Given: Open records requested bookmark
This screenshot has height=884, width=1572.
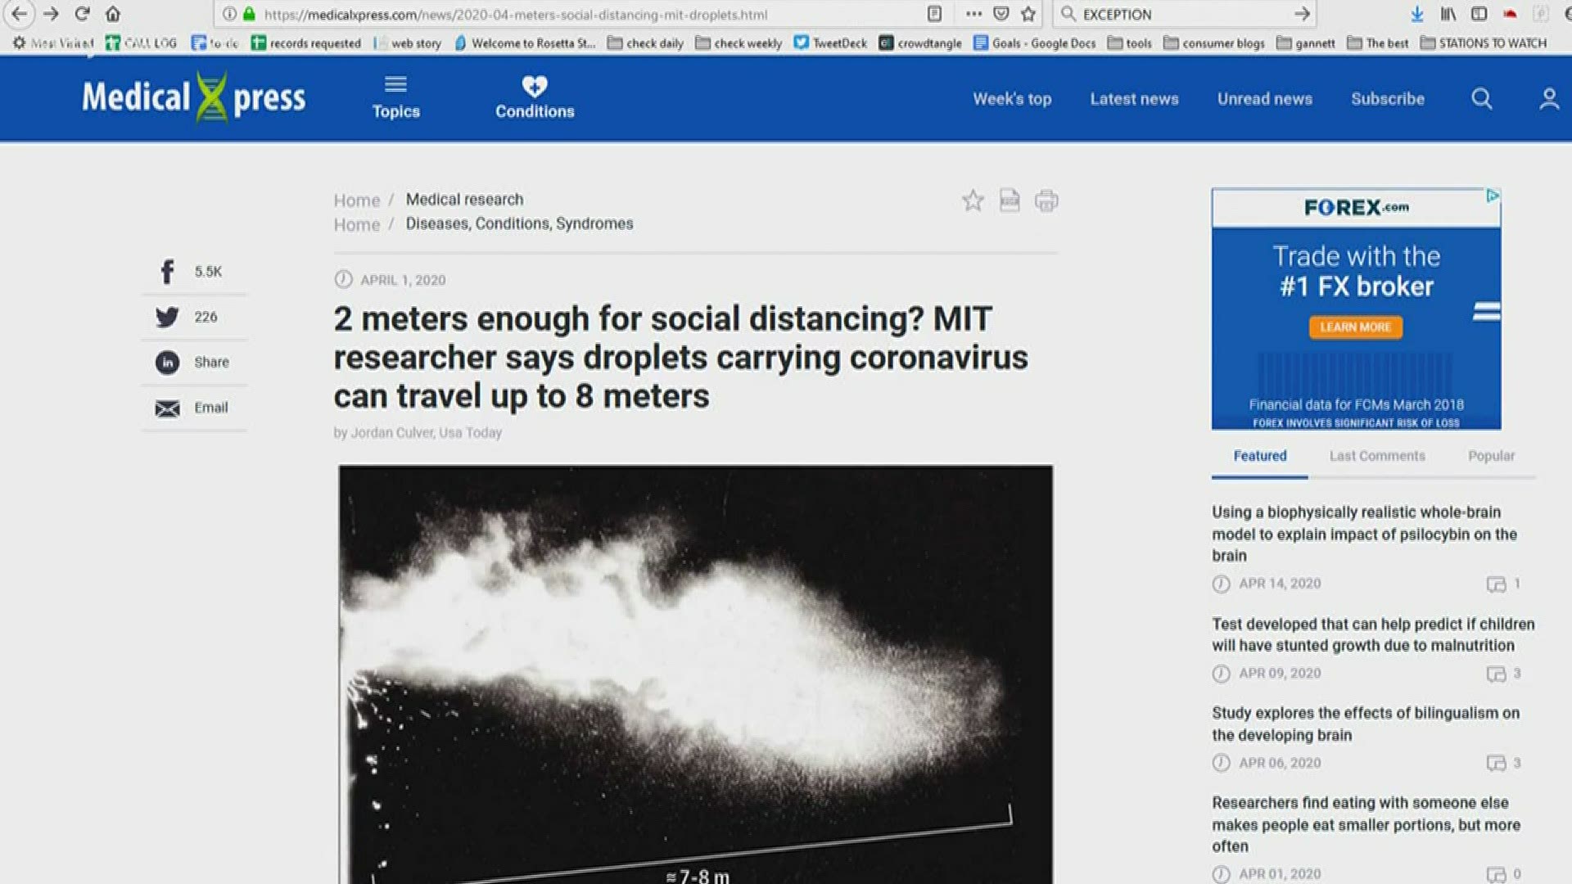Looking at the screenshot, I should click(x=306, y=43).
